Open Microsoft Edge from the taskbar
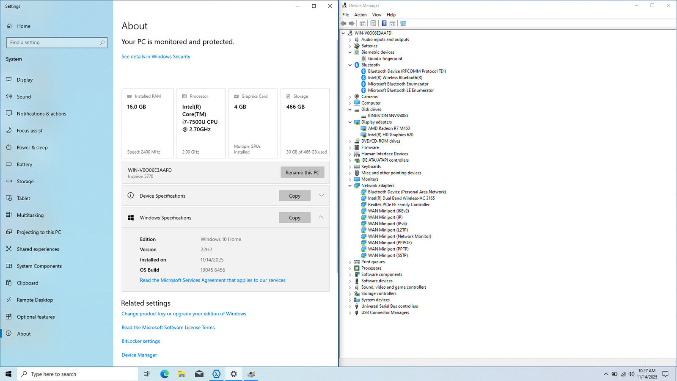The width and height of the screenshot is (677, 381). 165,374
